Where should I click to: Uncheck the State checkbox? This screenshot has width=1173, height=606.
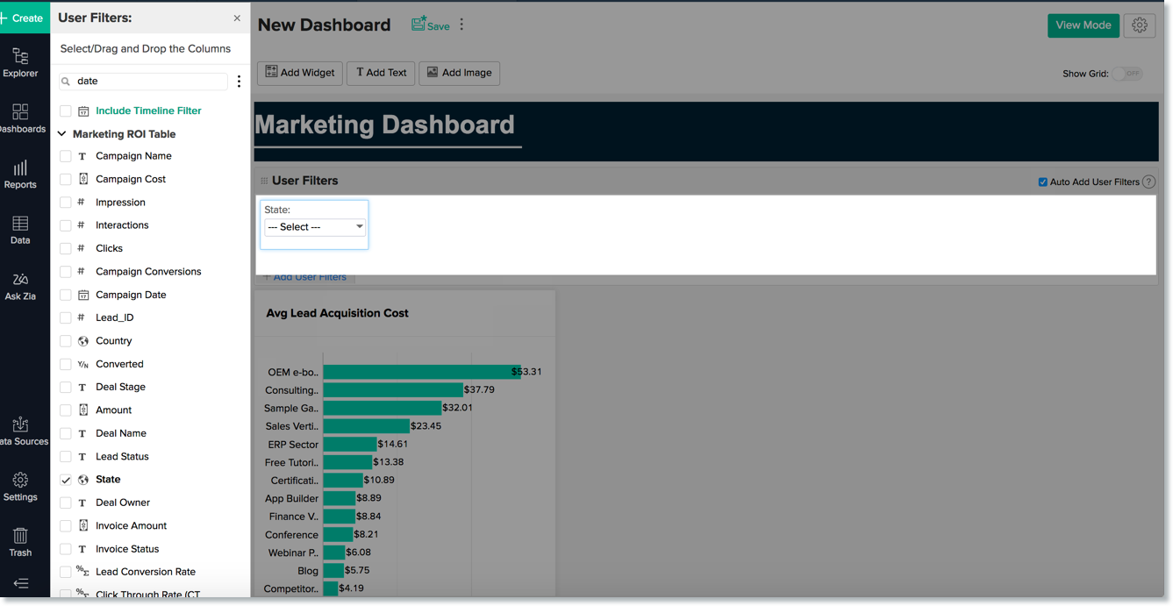(66, 480)
